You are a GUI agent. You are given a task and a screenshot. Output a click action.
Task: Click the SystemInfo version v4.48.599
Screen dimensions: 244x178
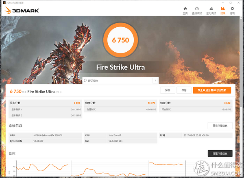38,141
